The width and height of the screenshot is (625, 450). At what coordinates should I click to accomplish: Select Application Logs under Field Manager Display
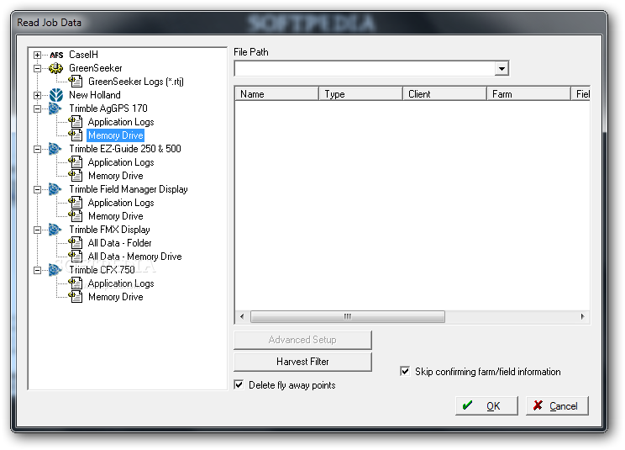click(x=121, y=203)
